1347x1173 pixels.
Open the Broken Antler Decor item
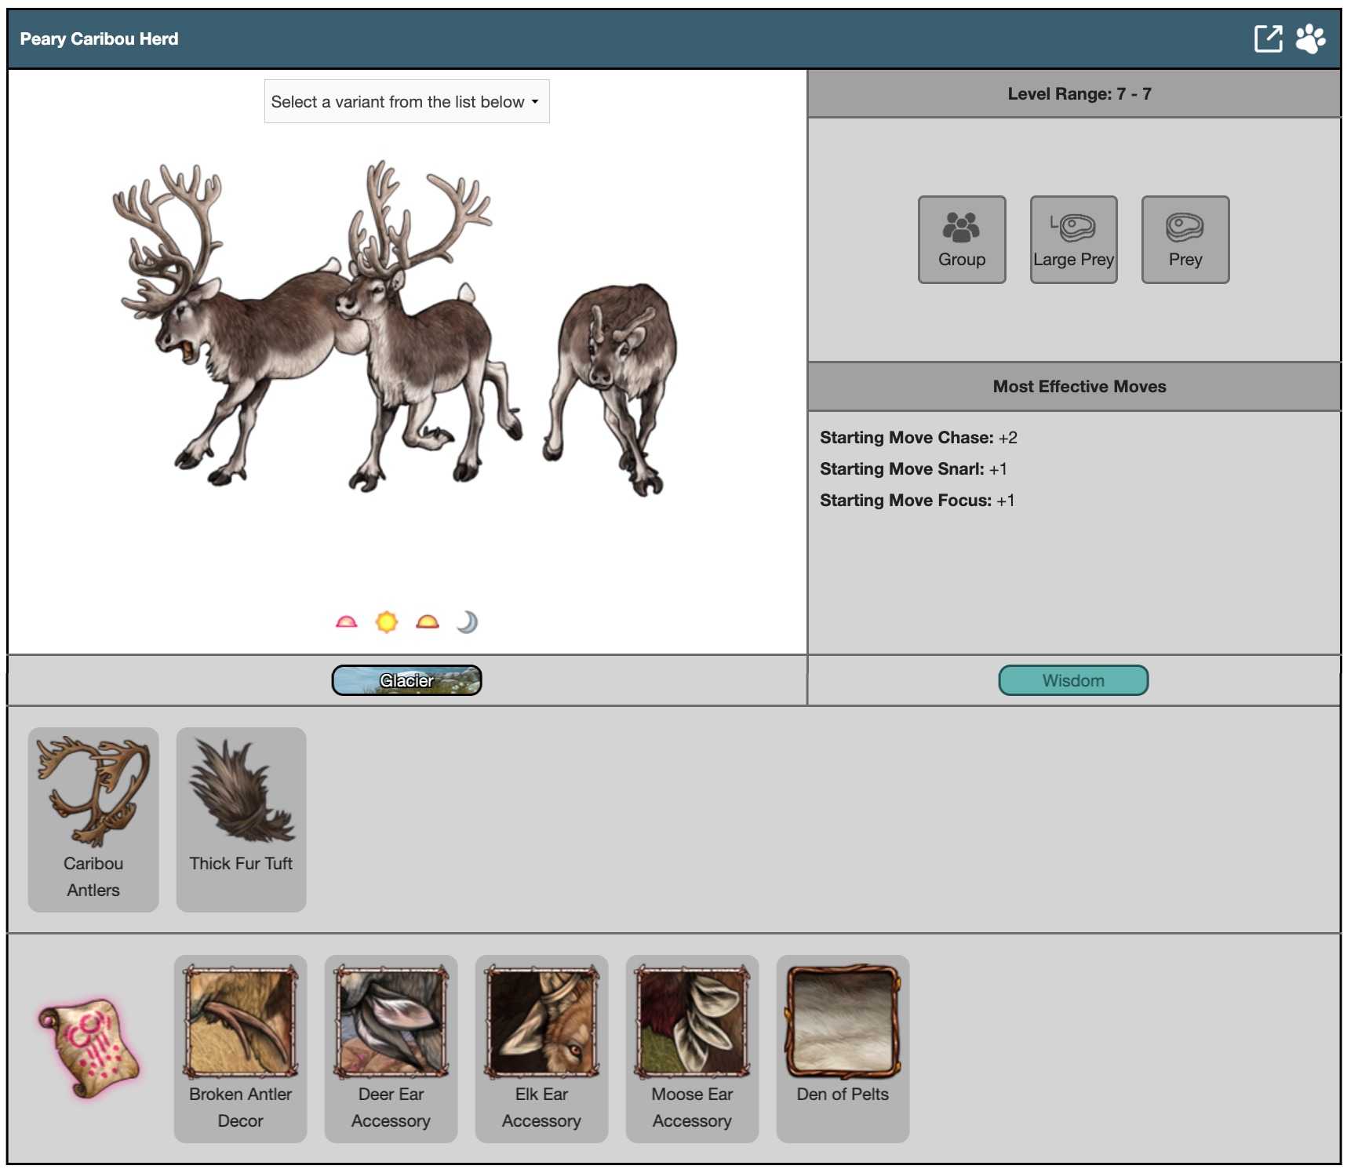click(x=240, y=1048)
